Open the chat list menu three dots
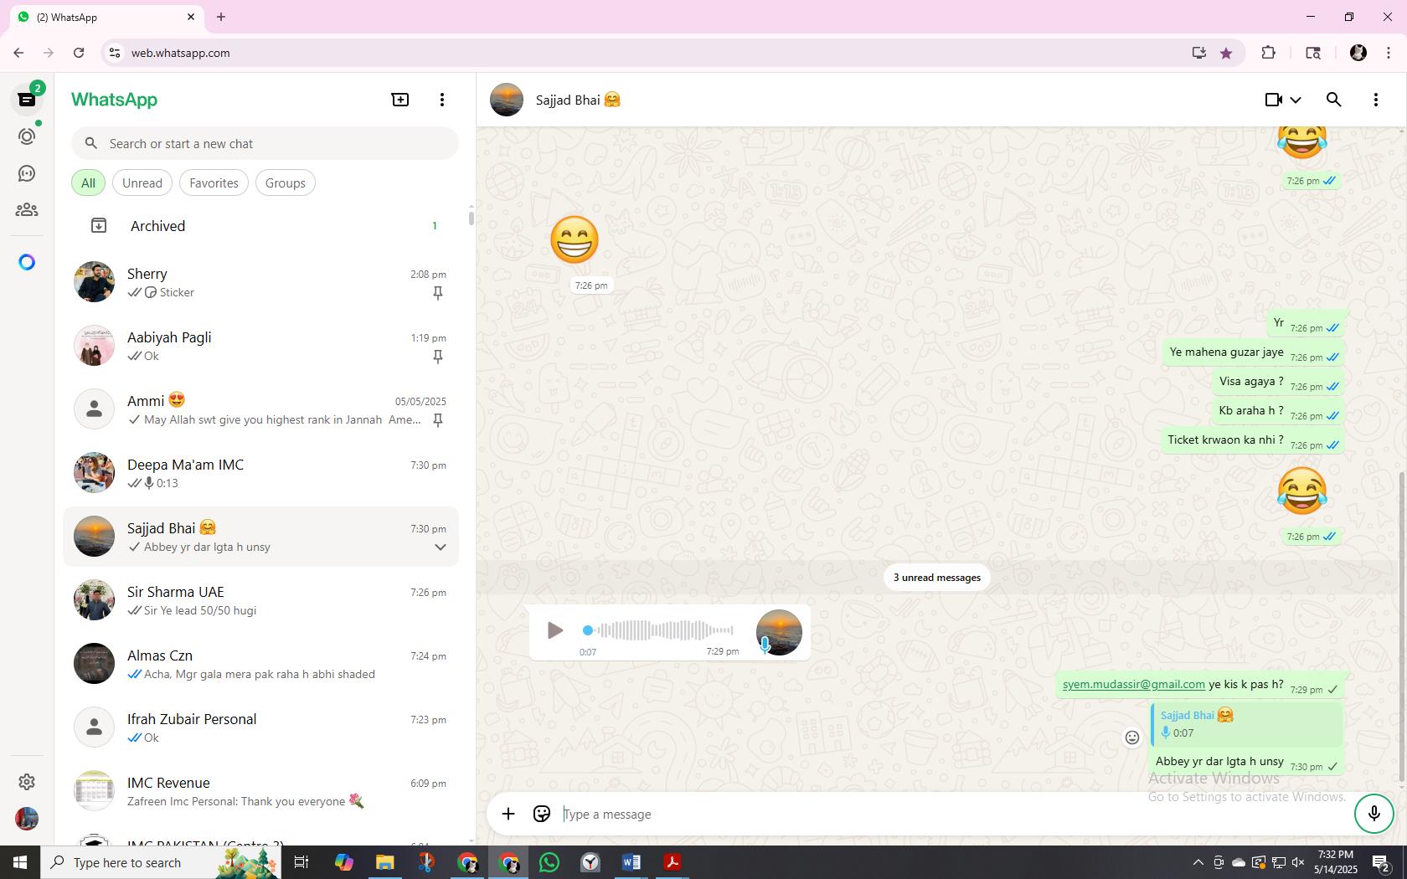 pyautogui.click(x=442, y=100)
